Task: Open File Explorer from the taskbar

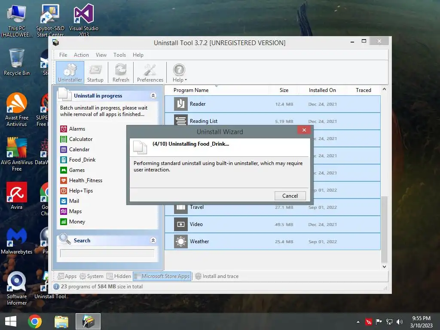Action: [61, 321]
